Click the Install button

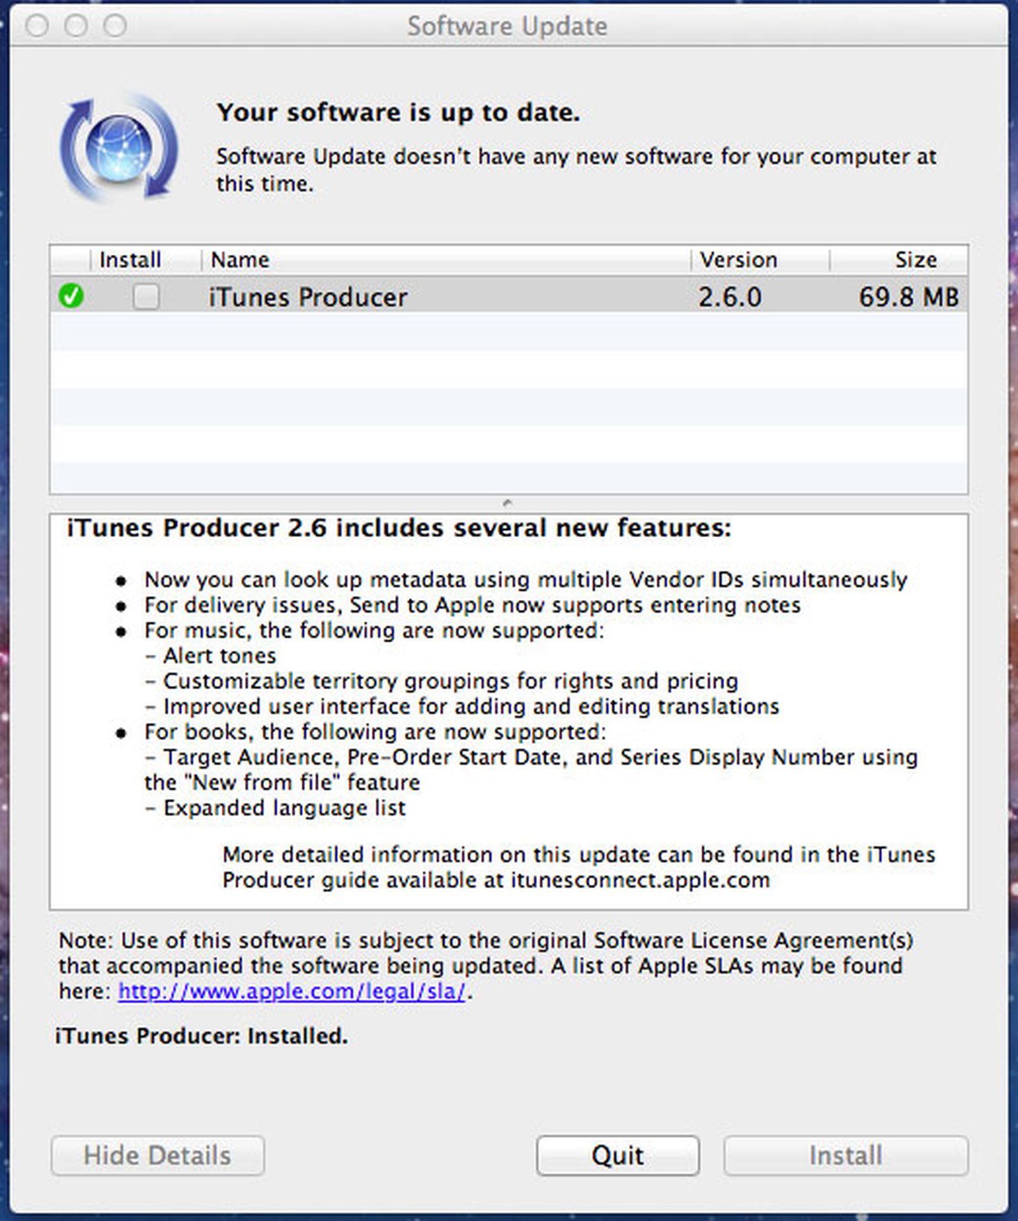tap(846, 1155)
